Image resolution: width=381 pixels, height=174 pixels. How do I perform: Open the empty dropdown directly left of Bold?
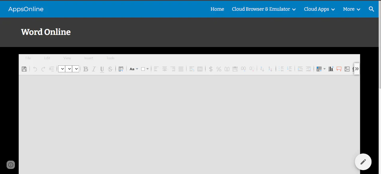click(x=76, y=69)
